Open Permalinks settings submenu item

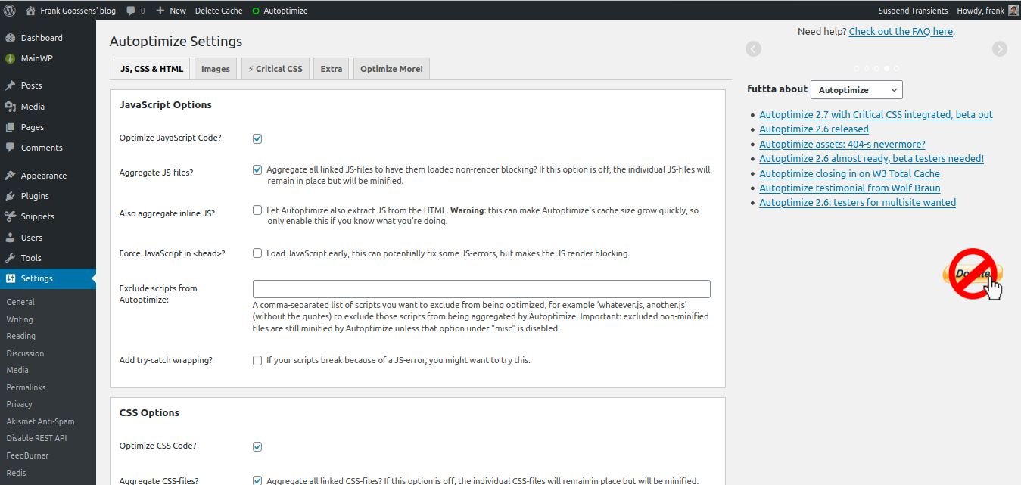[26, 387]
